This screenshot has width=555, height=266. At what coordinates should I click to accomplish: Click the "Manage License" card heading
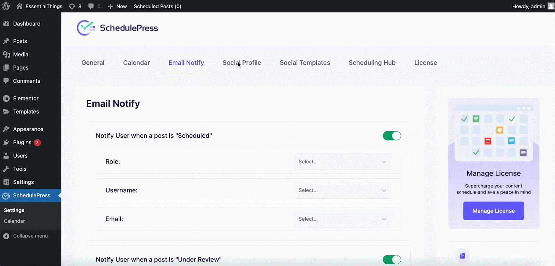(494, 173)
